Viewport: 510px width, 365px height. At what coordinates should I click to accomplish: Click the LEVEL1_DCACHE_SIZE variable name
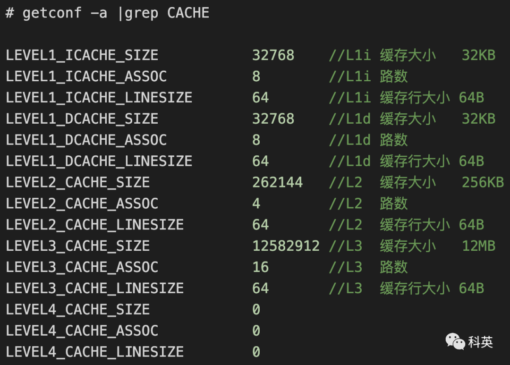coord(82,119)
